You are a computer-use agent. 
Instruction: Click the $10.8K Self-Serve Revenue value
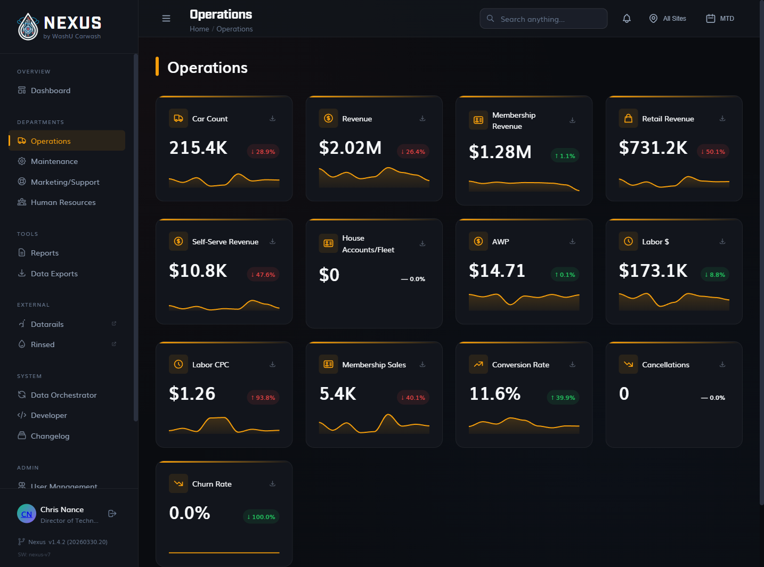click(198, 271)
